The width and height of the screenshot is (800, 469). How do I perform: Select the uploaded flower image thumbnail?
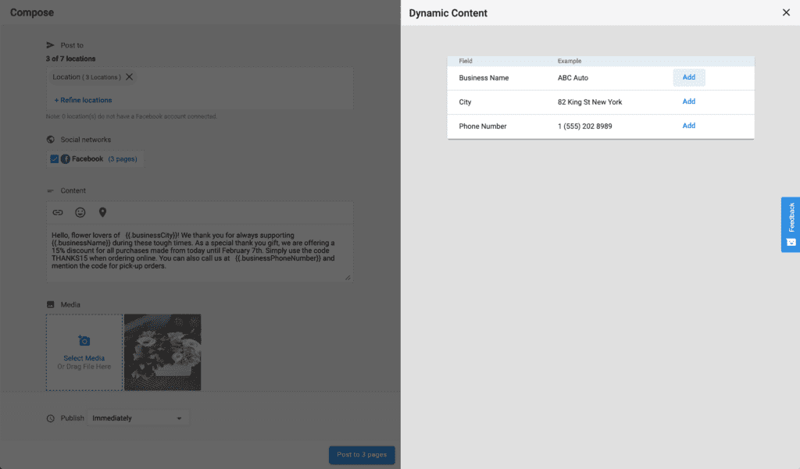pyautogui.click(x=162, y=352)
